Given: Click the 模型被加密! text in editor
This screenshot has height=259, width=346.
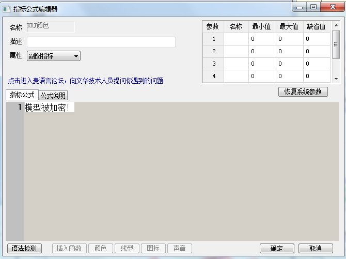Looking at the screenshot, I should 47,108.
